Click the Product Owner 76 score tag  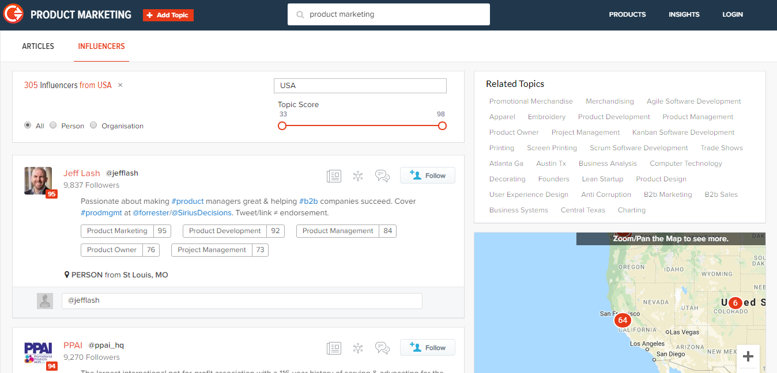tap(120, 250)
